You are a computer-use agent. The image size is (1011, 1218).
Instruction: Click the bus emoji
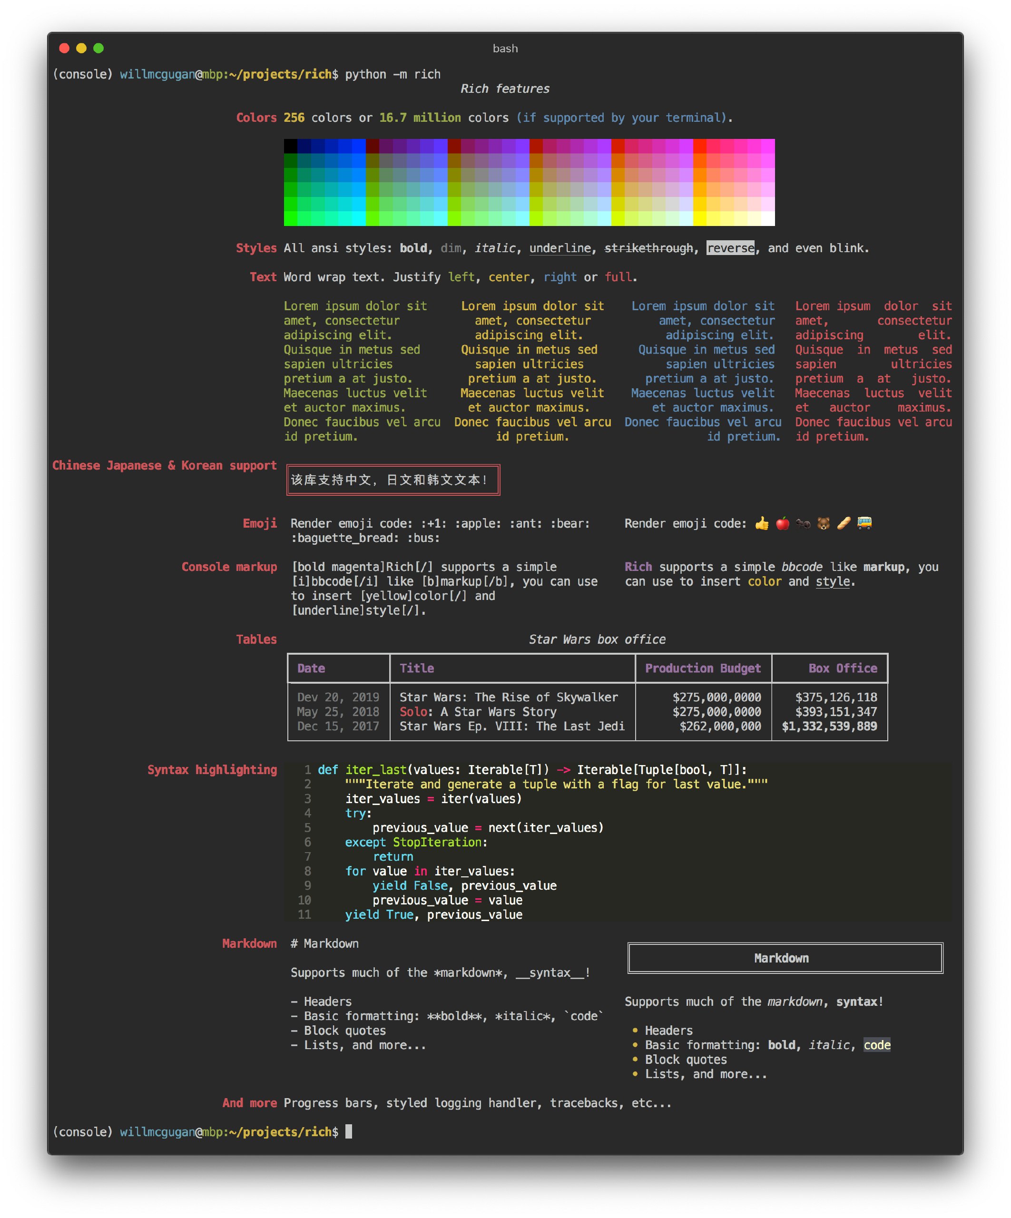[864, 523]
